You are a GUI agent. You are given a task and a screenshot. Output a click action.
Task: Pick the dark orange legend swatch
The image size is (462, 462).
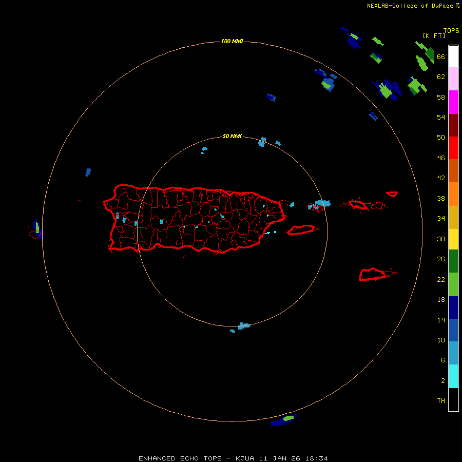click(453, 171)
